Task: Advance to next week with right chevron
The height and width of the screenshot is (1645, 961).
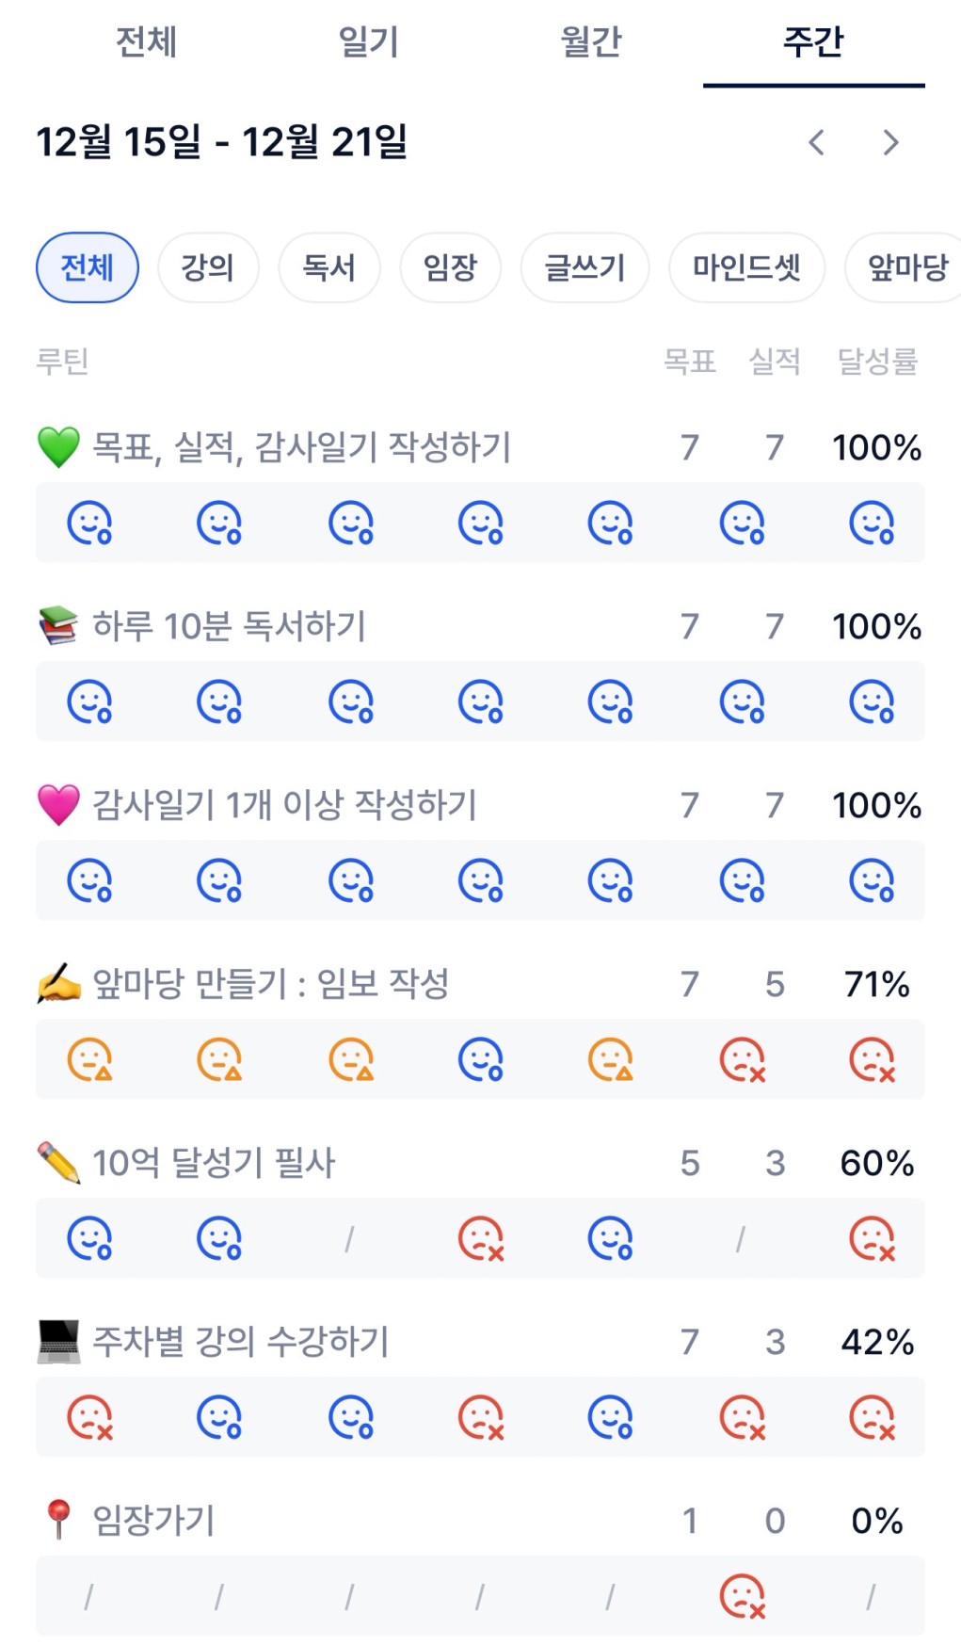Action: click(x=890, y=143)
